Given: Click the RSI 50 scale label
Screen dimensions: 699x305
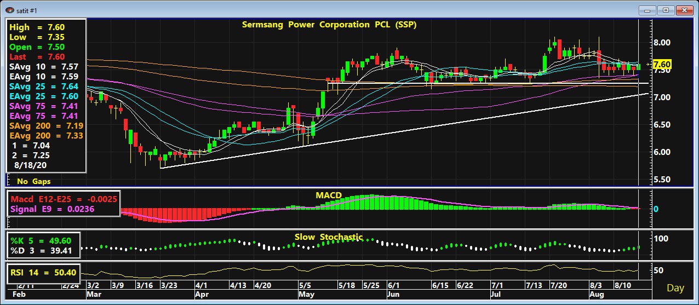Looking at the screenshot, I should pyautogui.click(x=659, y=271).
